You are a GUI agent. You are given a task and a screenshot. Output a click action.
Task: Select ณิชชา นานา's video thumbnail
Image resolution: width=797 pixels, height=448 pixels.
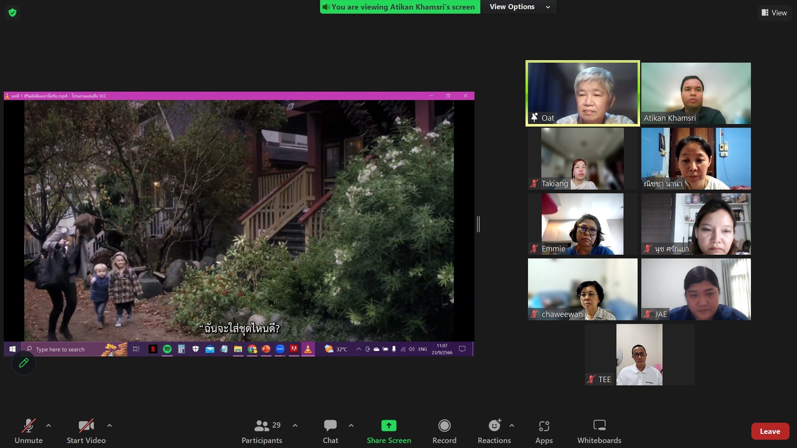point(696,158)
